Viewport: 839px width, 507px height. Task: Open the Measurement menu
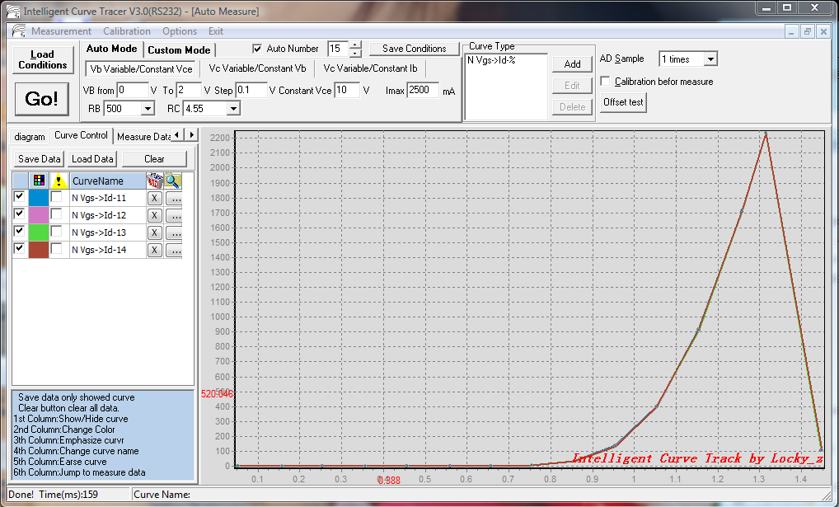61,31
